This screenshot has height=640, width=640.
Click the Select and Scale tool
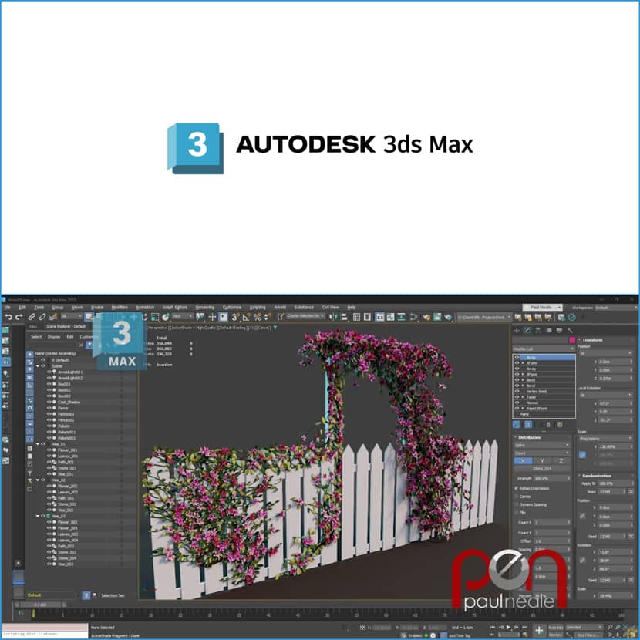coord(155,317)
